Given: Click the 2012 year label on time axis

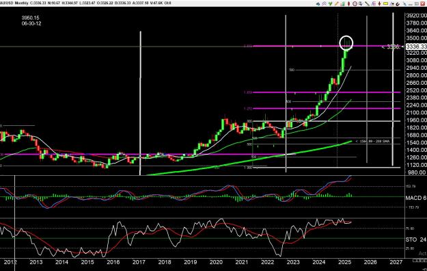Looking at the screenshot, I should pyautogui.click(x=10, y=262).
